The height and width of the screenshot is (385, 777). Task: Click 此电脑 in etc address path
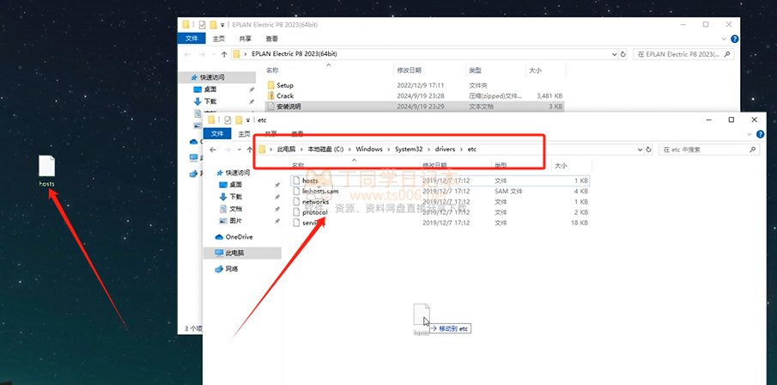click(286, 149)
